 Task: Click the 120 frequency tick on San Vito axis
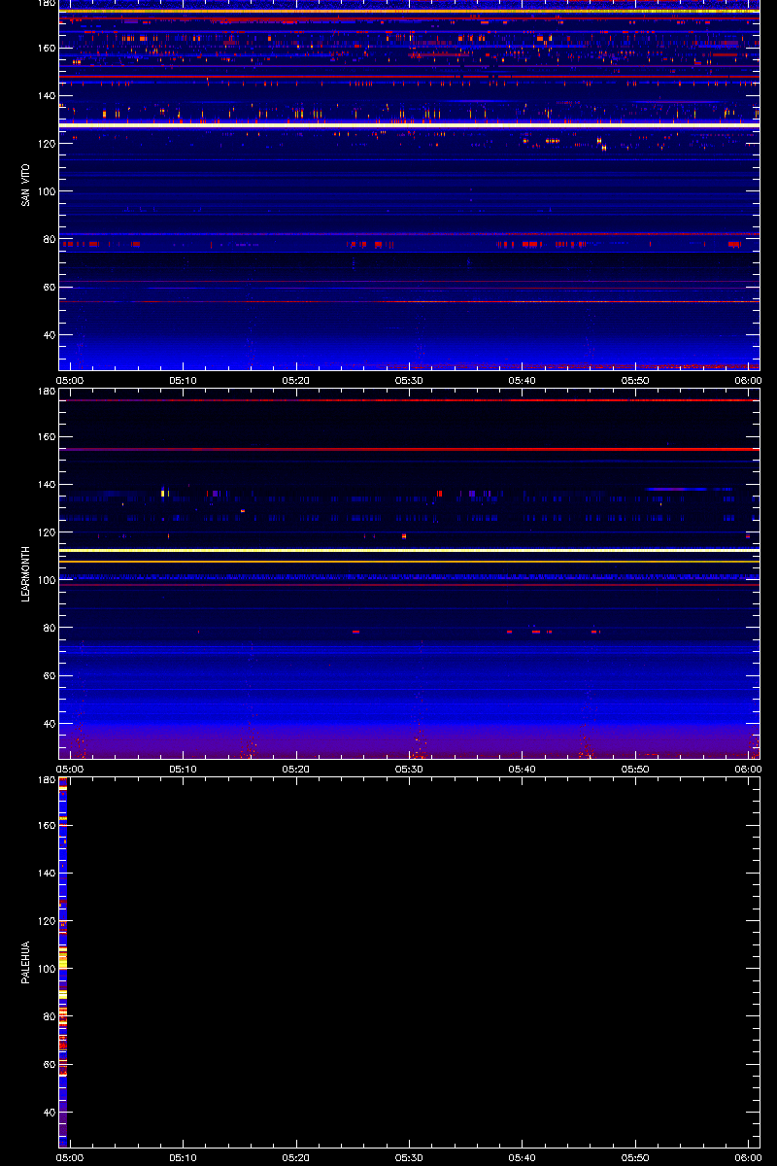tap(47, 144)
